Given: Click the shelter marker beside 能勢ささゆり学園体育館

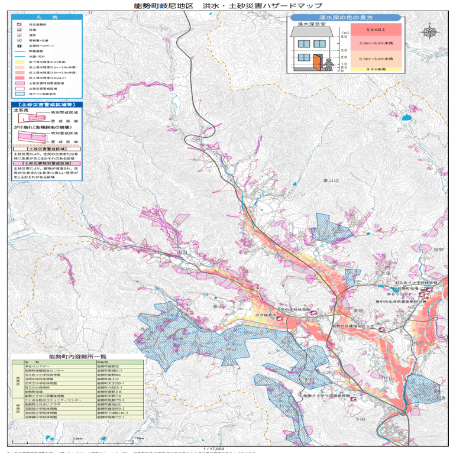Looking at the screenshot, I should pos(352,399).
